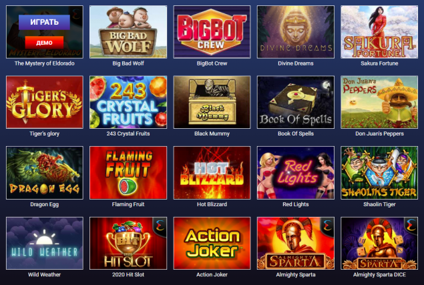The image size is (424, 285).
Task: Open the Hot Blizzard game thumbnail
Action: pos(212,173)
